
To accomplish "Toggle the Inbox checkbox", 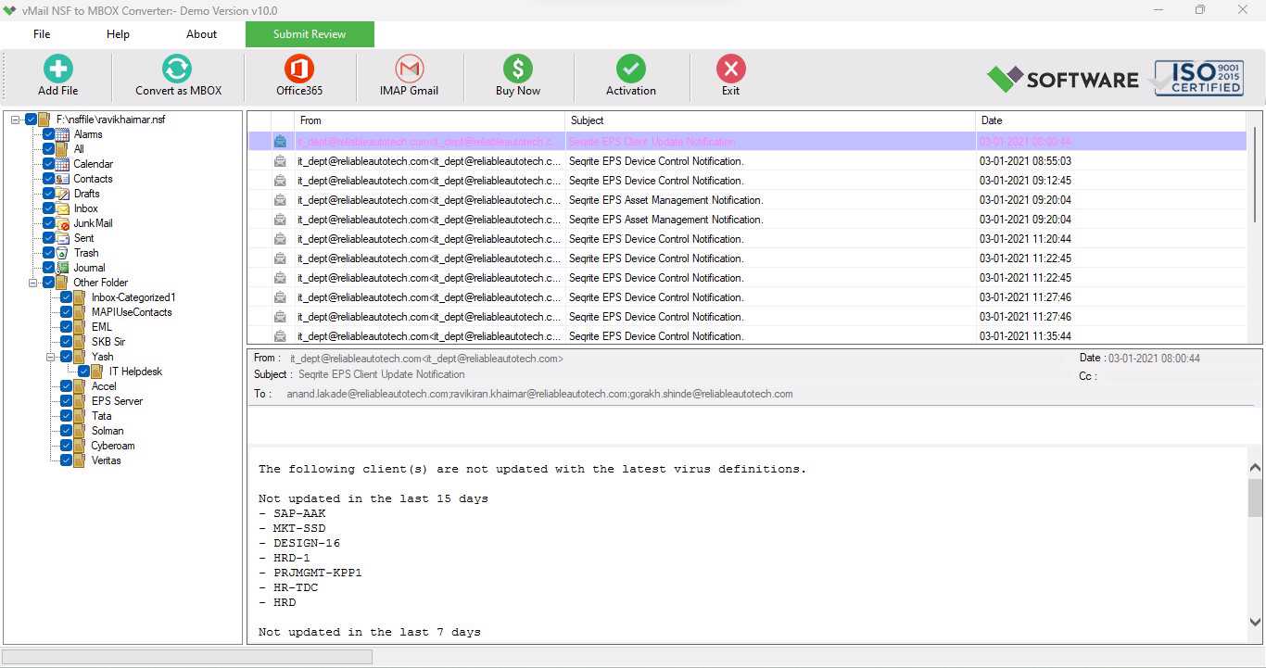I will coord(48,208).
